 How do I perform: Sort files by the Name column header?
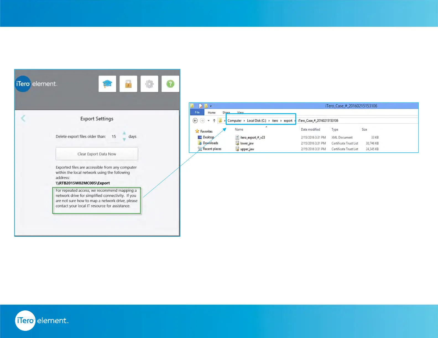pyautogui.click(x=239, y=130)
